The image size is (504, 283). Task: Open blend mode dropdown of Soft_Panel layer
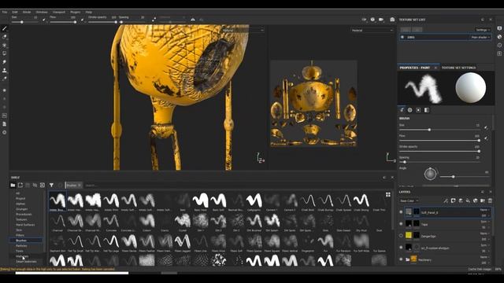tap(484, 210)
